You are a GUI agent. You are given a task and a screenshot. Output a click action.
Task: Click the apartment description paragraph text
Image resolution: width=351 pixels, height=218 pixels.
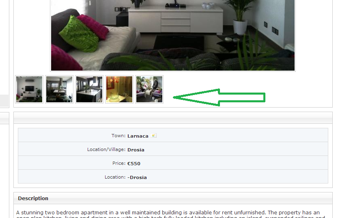[170, 214]
